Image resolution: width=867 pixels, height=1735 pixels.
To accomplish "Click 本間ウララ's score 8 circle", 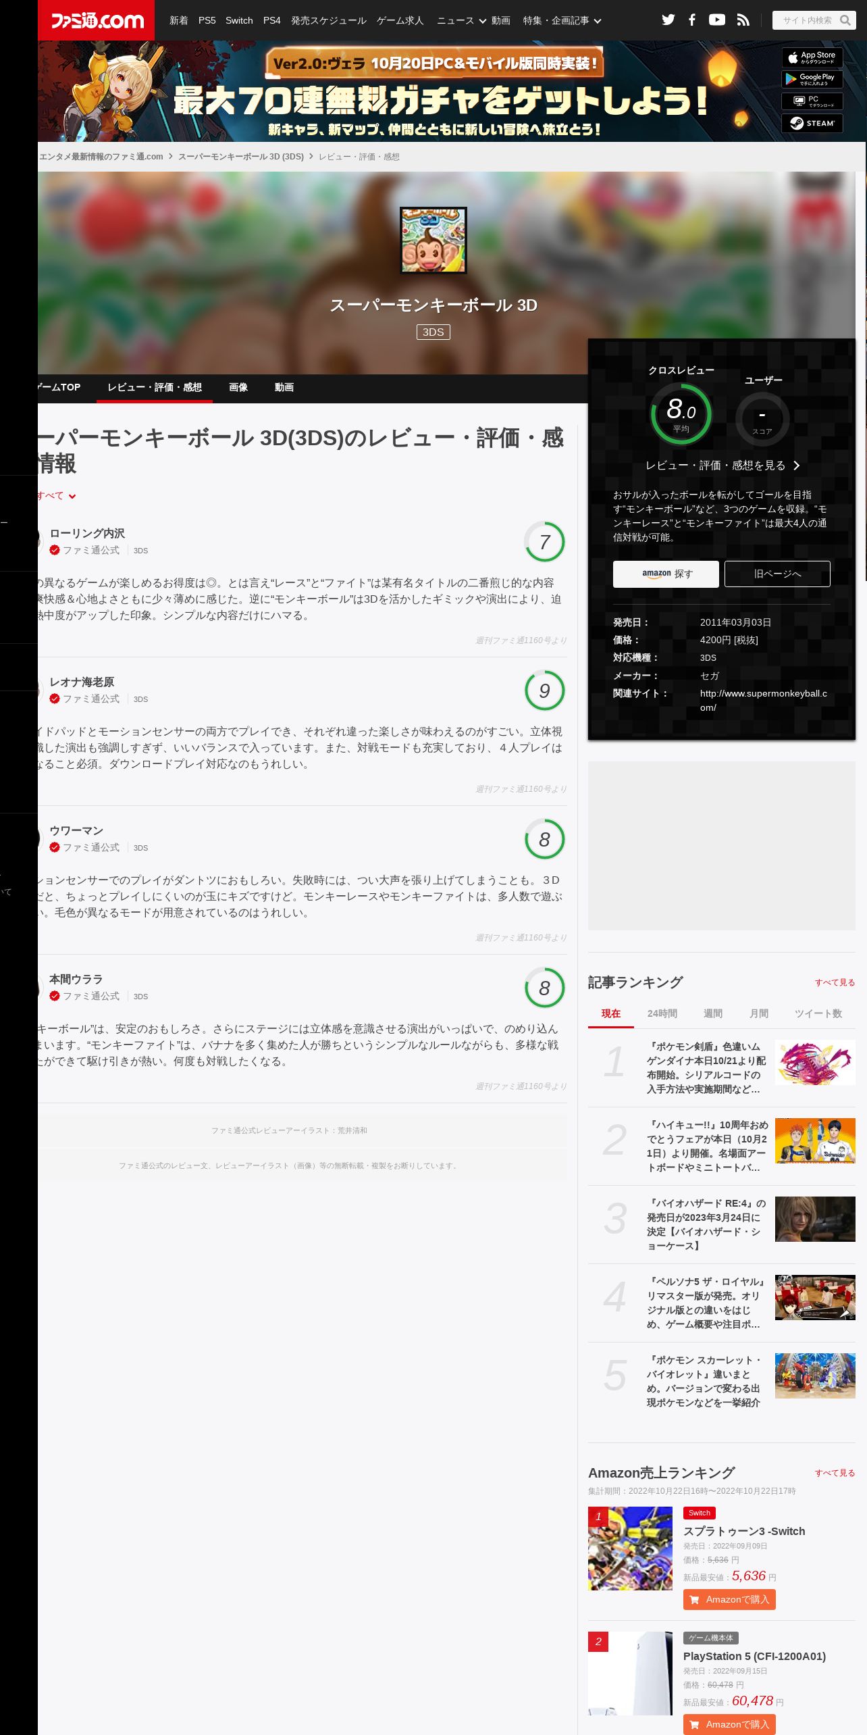I will click(x=544, y=988).
